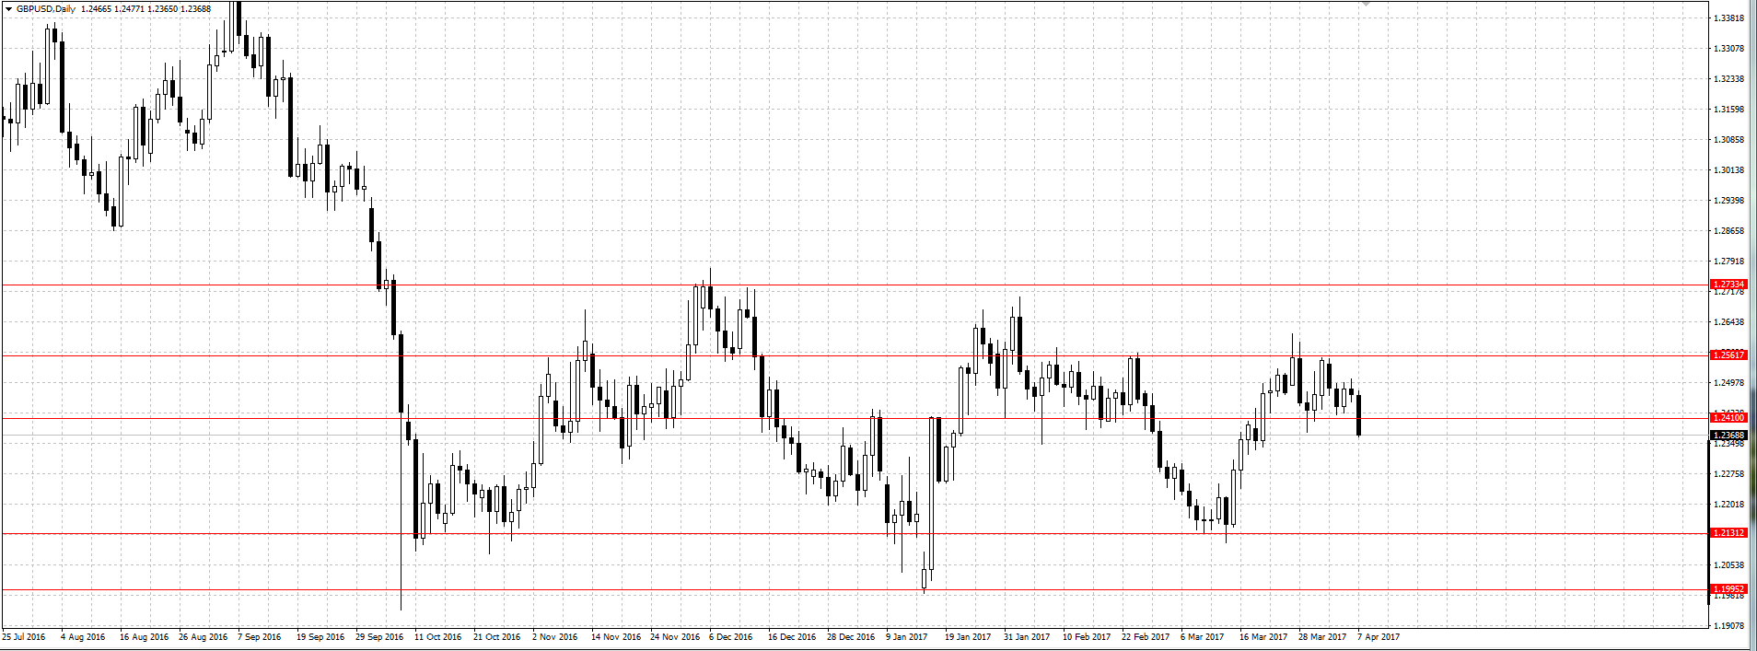Click the 24 Nov 2016 date label
Image resolution: width=1757 pixels, height=651 pixels.
point(675,637)
